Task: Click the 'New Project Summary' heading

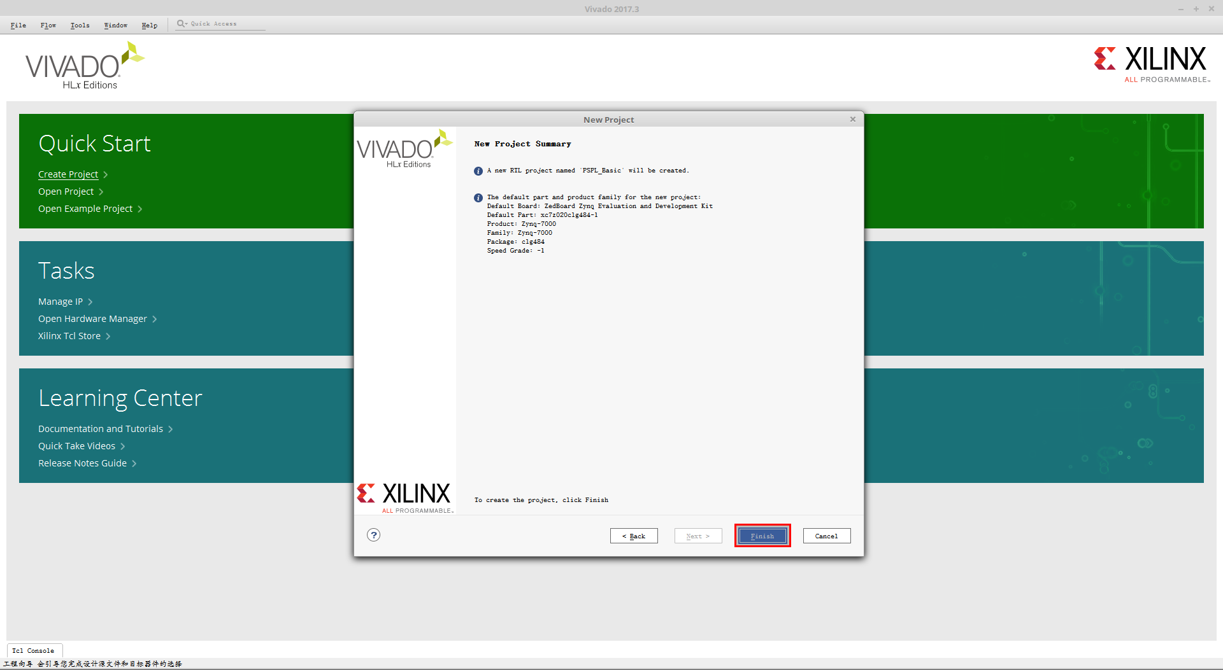Action: coord(522,144)
